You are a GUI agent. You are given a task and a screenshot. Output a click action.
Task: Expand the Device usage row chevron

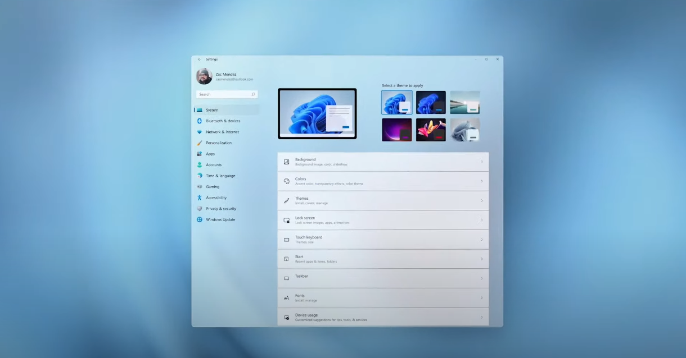click(x=482, y=318)
